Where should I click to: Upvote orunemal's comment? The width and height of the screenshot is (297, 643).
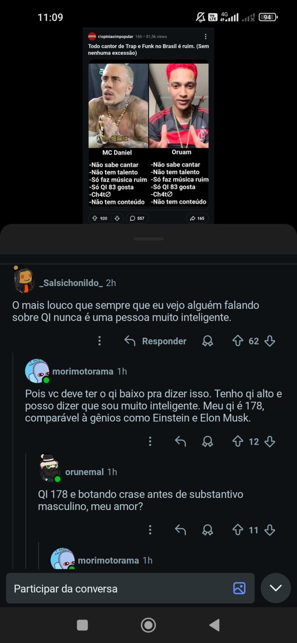(237, 530)
